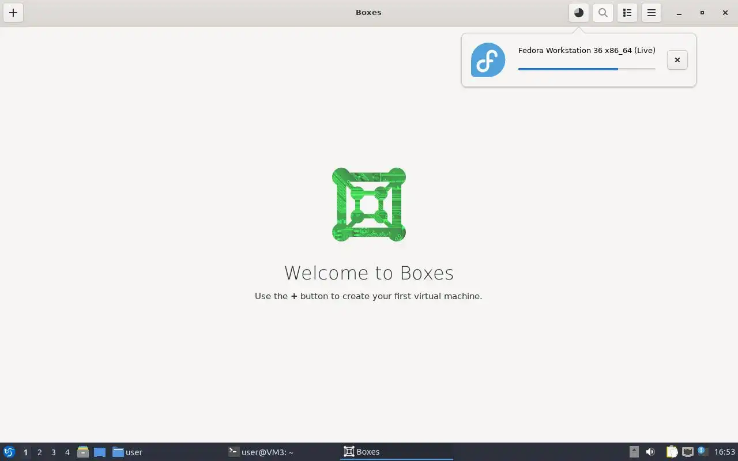Open the Boxes hamburger main menu

pyautogui.click(x=652, y=13)
